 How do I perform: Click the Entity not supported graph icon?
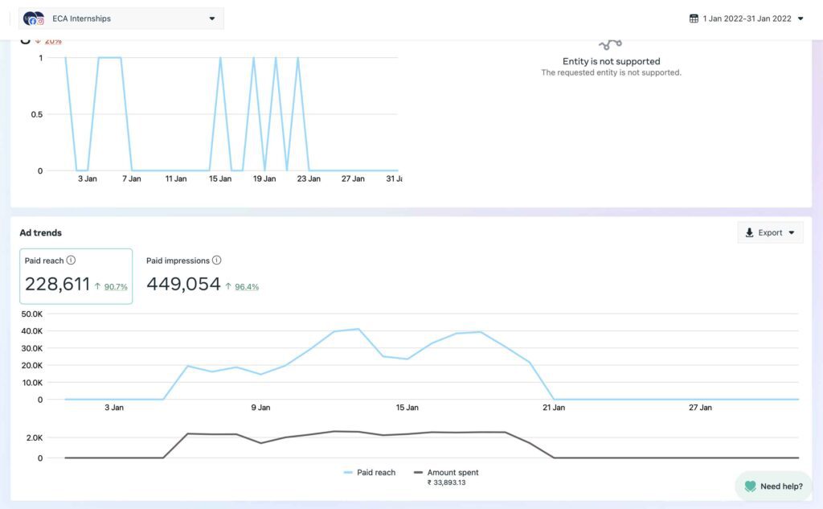(611, 44)
